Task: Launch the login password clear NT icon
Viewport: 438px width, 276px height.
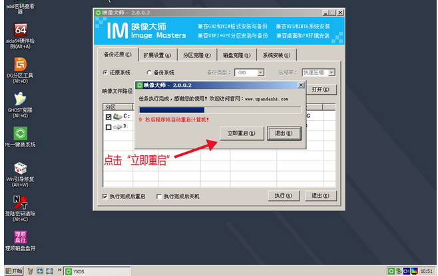Action: (x=21, y=202)
